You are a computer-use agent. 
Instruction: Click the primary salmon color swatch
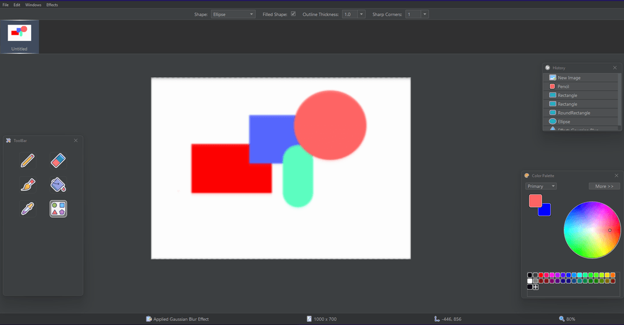pos(534,200)
